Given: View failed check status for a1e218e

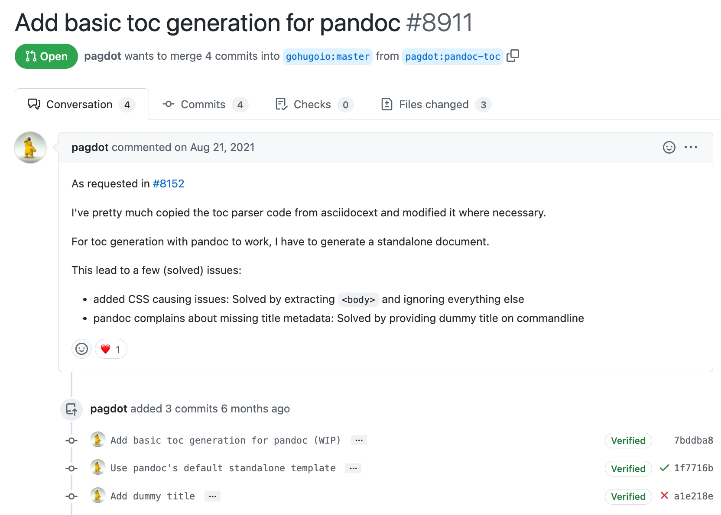Looking at the screenshot, I should pyautogui.click(x=664, y=496).
